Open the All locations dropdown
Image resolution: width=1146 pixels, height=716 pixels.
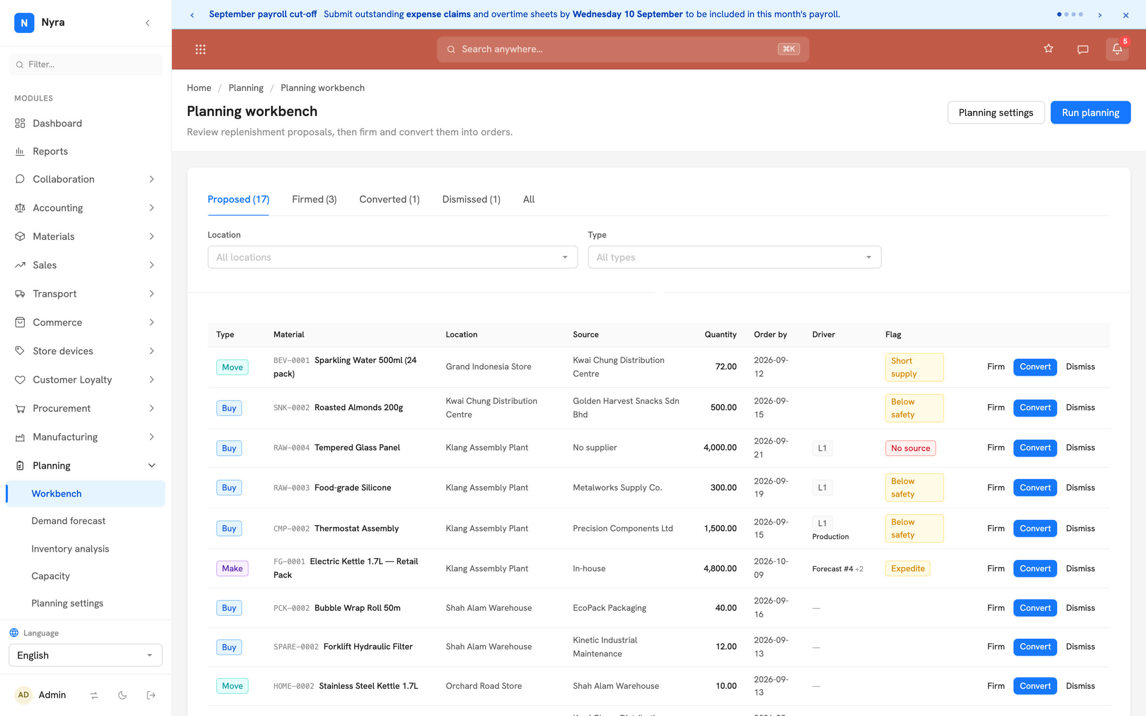(393, 257)
